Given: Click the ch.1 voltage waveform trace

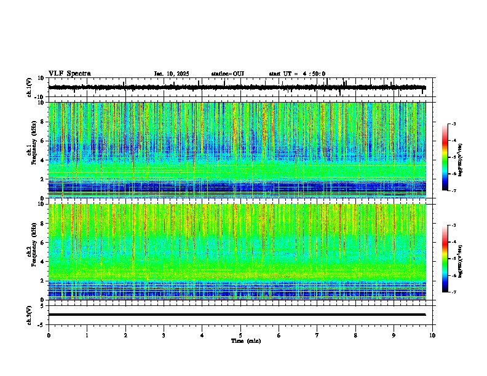Looking at the screenshot, I should click(x=237, y=87).
